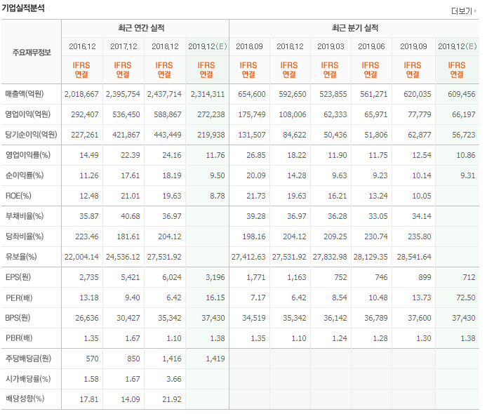This screenshot has width=487, height=414.
Task: Click the 2019.03 column header
Action: click(331, 46)
